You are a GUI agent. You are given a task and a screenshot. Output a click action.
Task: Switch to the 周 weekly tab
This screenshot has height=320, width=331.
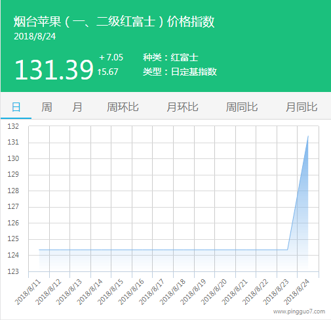47,107
